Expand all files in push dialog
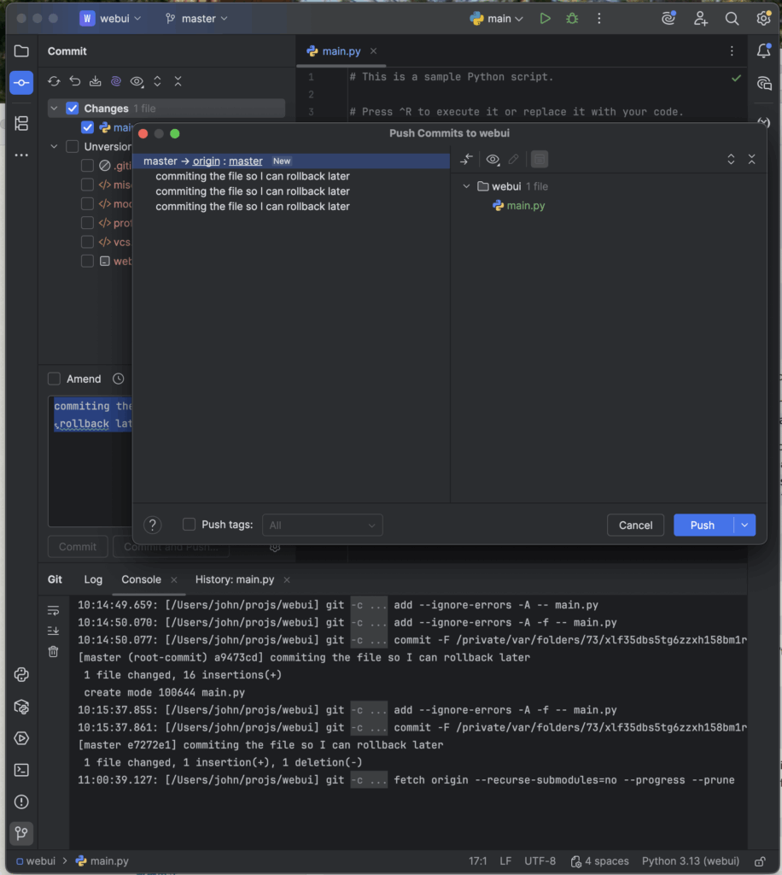This screenshot has width=782, height=875. coord(731,160)
